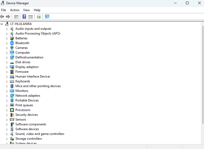Click the Show/Hide Action Pane icon
The height and width of the screenshot is (149, 204).
(31, 17)
